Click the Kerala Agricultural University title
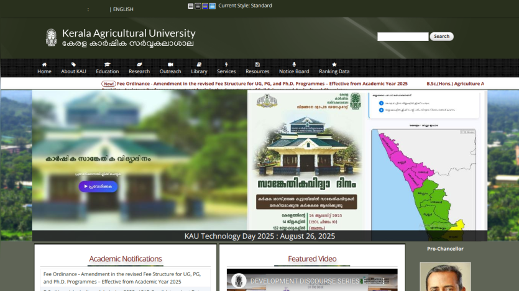 tap(129, 33)
